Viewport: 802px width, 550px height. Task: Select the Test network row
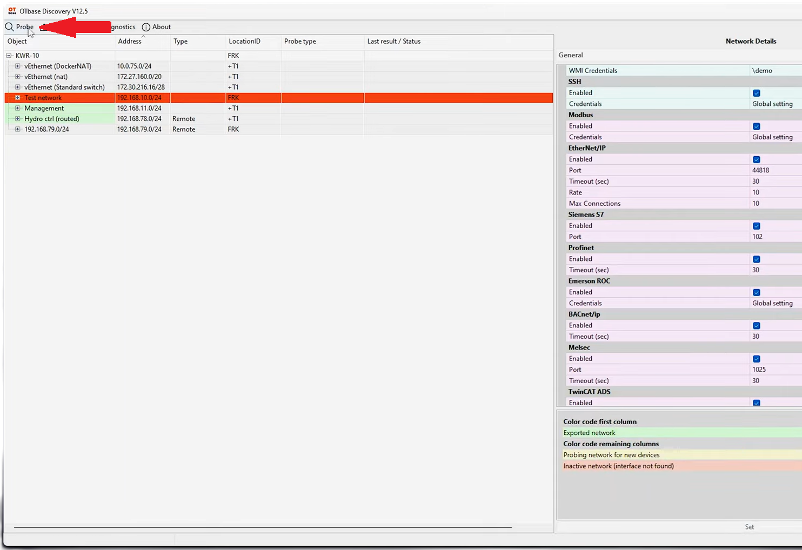point(279,98)
